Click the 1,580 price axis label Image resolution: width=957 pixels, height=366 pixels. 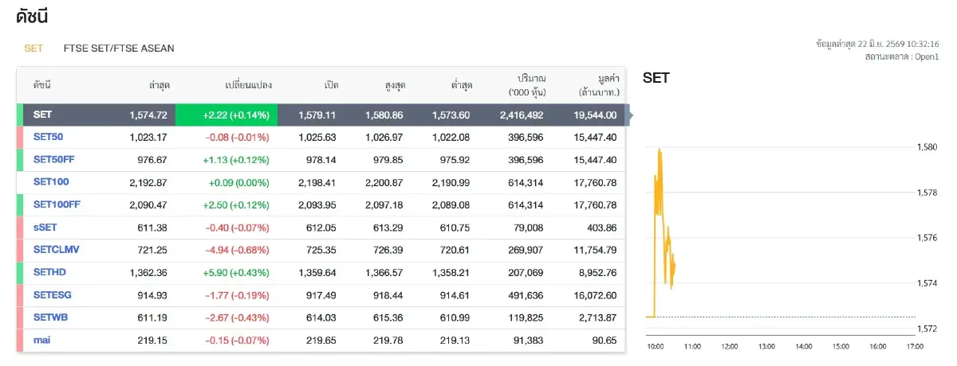(927, 147)
